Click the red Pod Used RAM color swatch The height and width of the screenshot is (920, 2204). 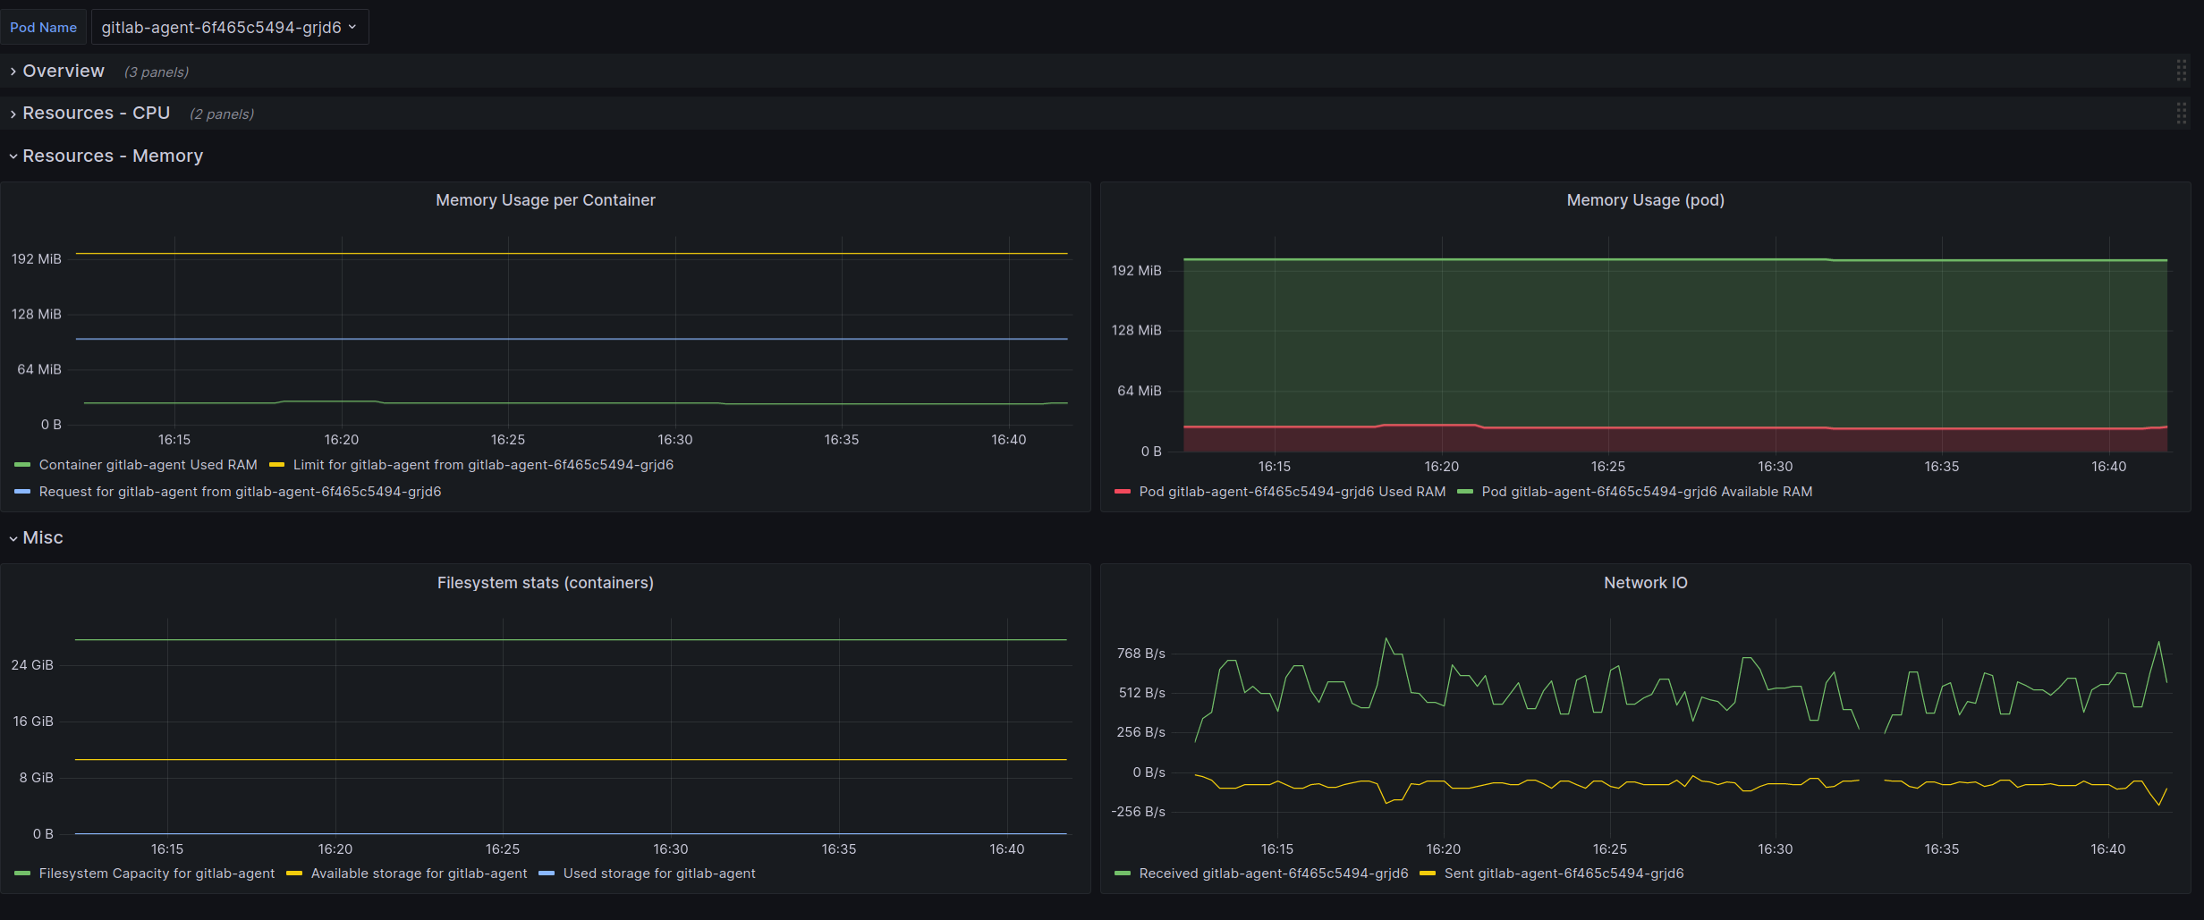[x=1122, y=492]
